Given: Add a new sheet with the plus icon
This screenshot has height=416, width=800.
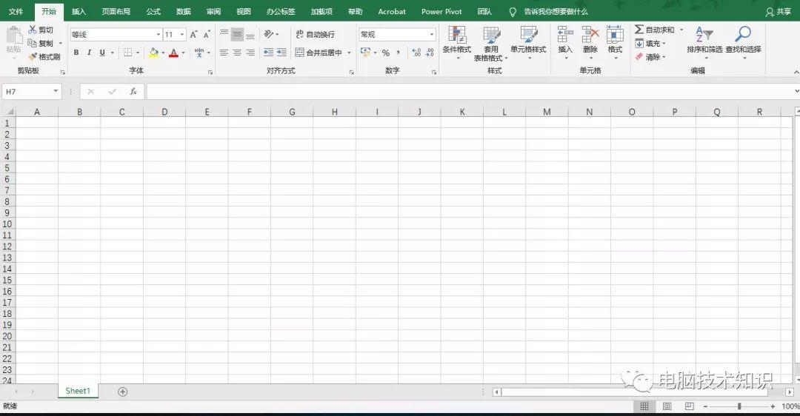Looking at the screenshot, I should coord(122,392).
